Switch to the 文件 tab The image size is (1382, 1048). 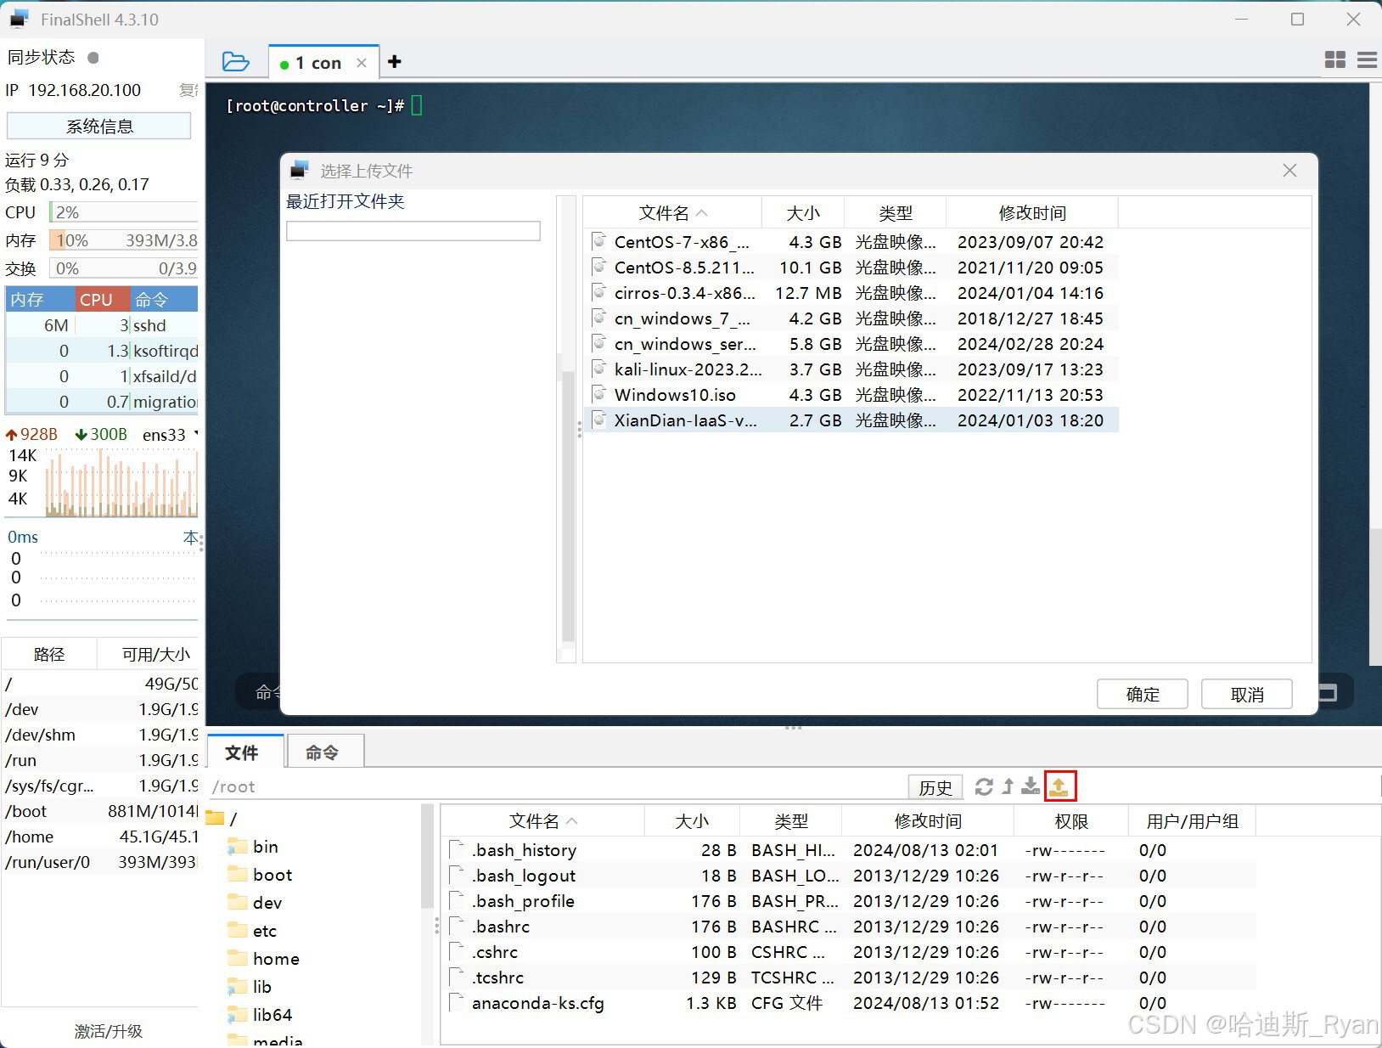245,752
